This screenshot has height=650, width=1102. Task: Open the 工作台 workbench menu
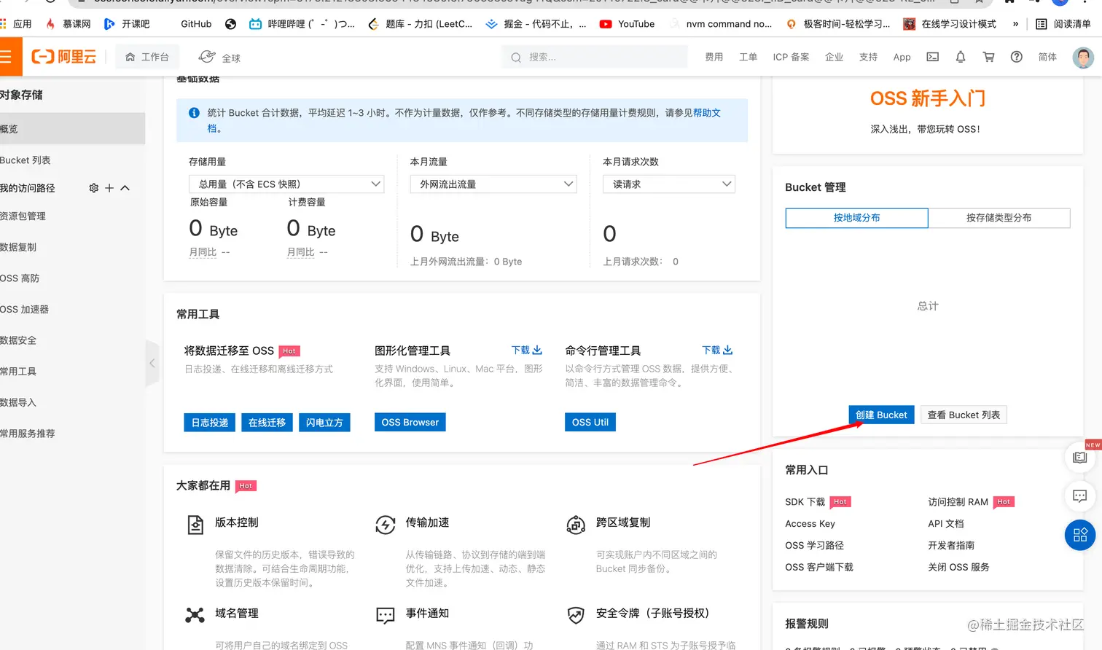(x=147, y=57)
